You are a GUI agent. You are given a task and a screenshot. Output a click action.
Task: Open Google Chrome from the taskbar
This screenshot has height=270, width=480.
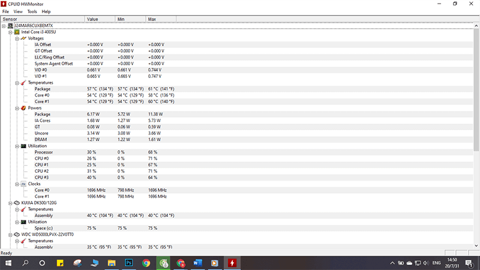tap(146, 263)
